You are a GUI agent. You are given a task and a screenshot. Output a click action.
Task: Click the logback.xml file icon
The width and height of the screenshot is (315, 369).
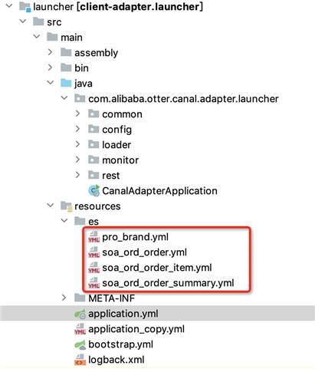coord(80,360)
